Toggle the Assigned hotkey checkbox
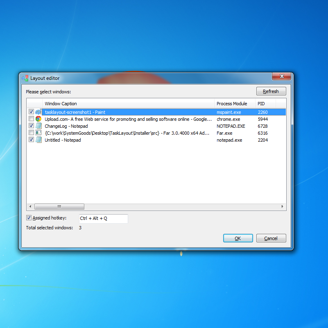 (x=29, y=218)
